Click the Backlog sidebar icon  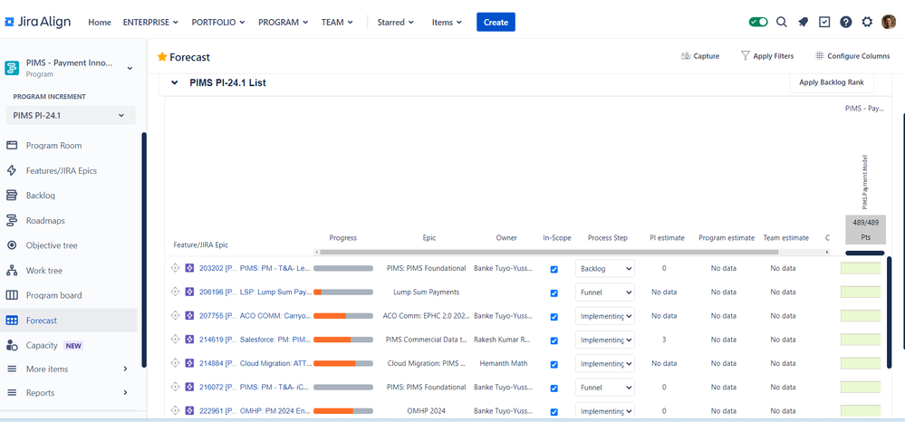(x=12, y=195)
